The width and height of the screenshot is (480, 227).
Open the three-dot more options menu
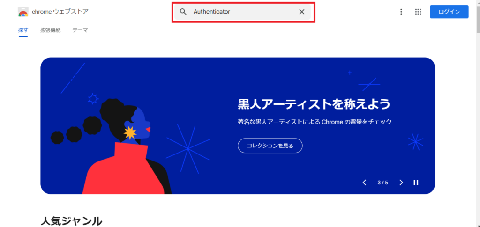click(x=401, y=12)
